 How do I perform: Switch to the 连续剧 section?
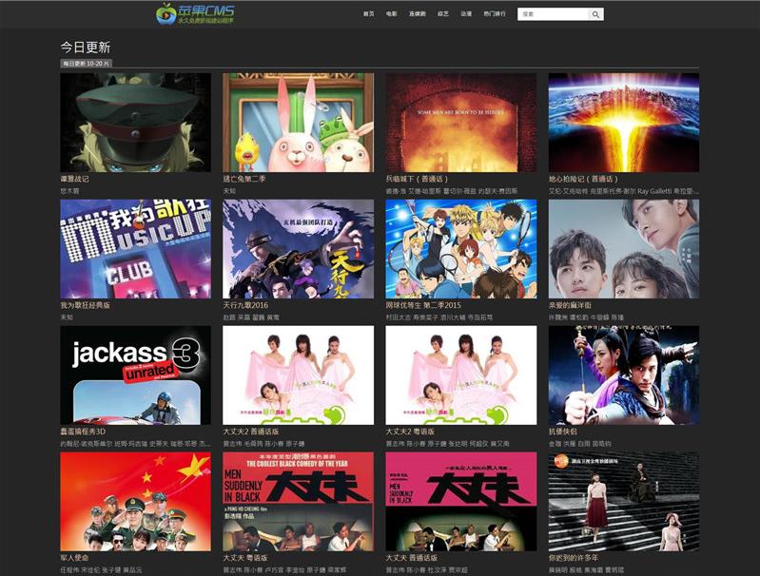pos(417,14)
